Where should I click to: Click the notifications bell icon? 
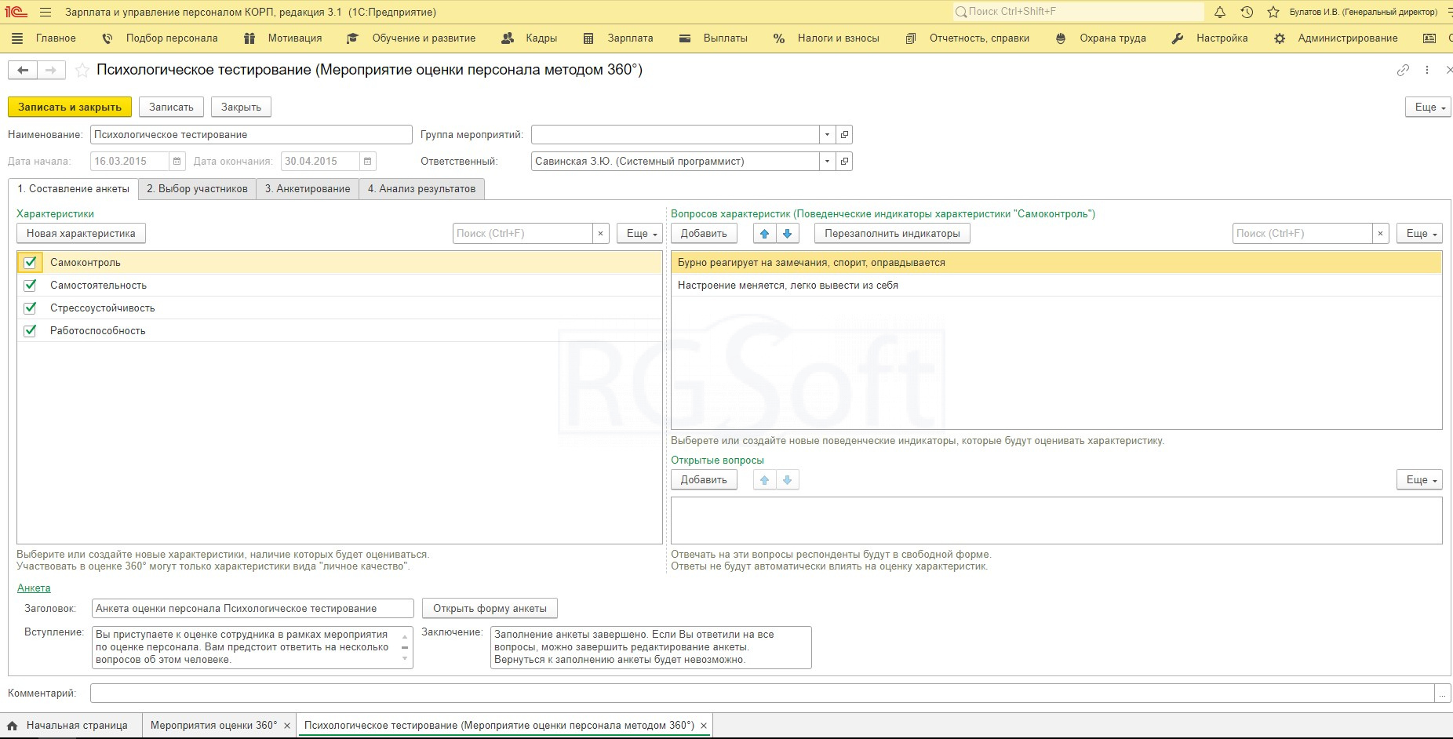click(1220, 13)
